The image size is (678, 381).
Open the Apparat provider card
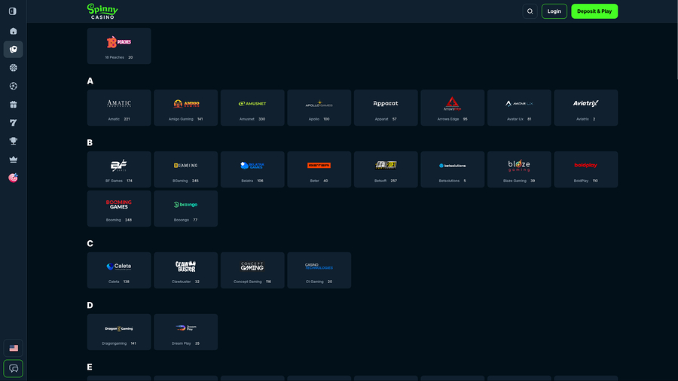(x=386, y=108)
